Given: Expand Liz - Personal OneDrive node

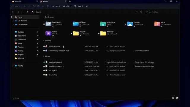Looking at the screenshot, I should 13,21.
